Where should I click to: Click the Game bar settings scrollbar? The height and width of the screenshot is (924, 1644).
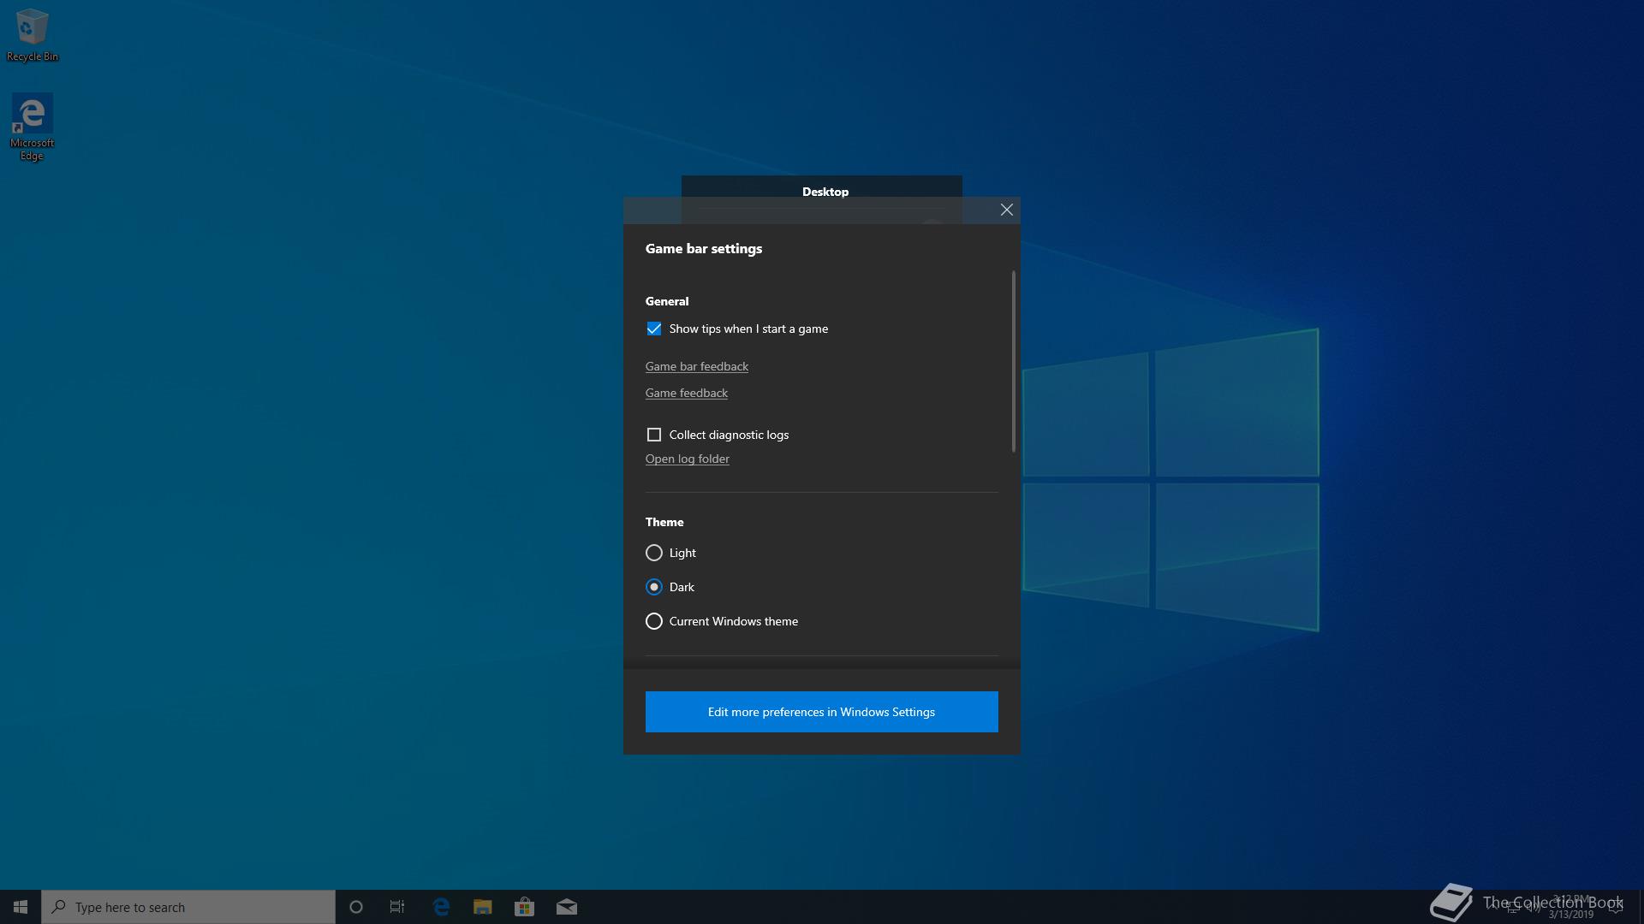[1013, 361]
